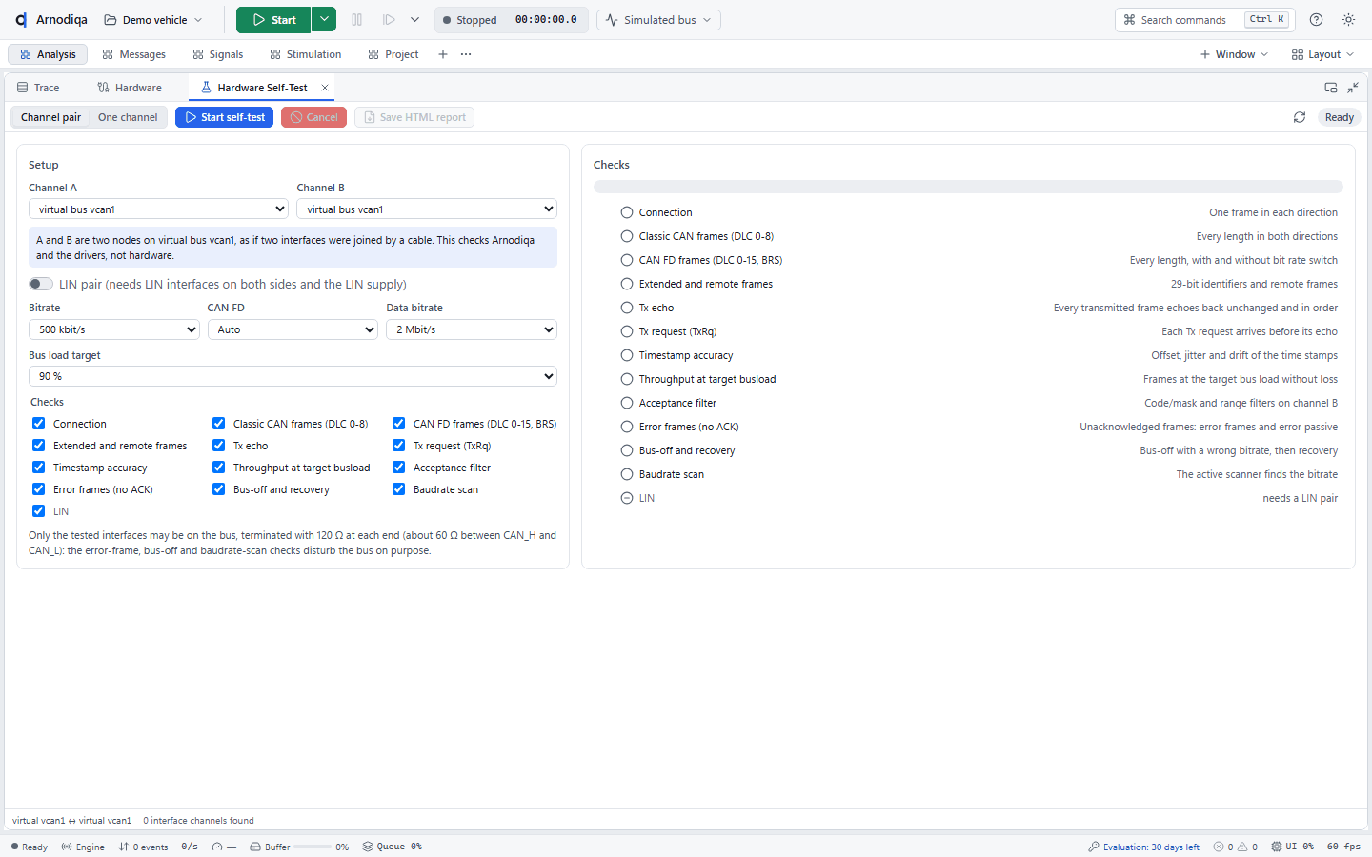The image size is (1372, 857).
Task: Open the Hardware panel tab
Action: [x=130, y=88]
